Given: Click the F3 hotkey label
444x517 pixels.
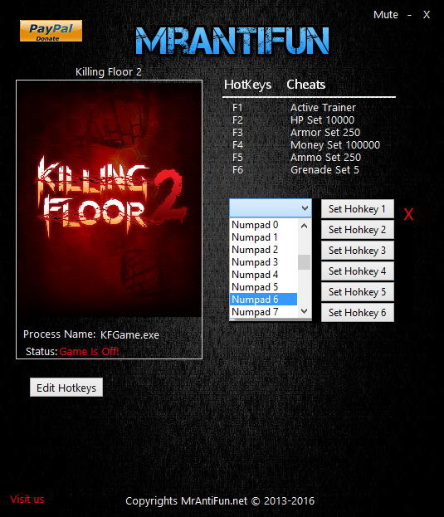Looking at the screenshot, I should [237, 133].
